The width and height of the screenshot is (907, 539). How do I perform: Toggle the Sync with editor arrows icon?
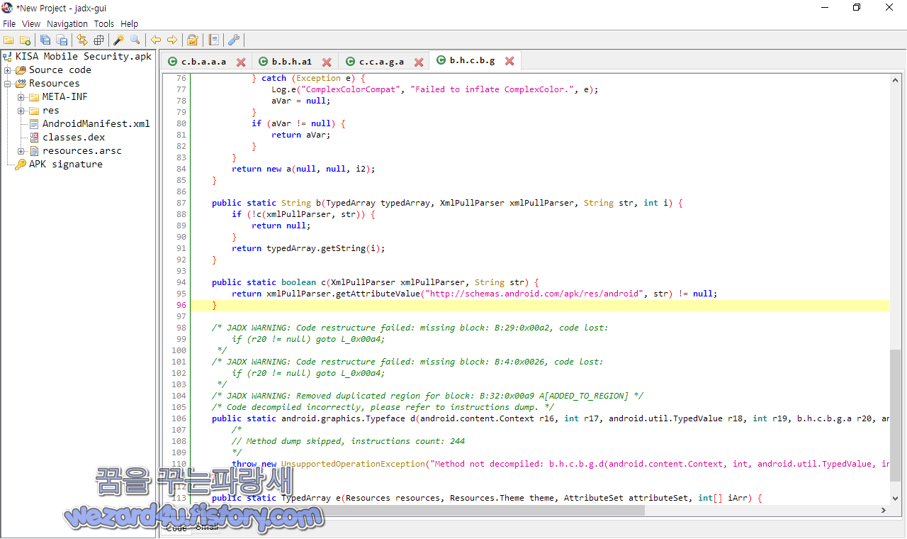(x=82, y=40)
